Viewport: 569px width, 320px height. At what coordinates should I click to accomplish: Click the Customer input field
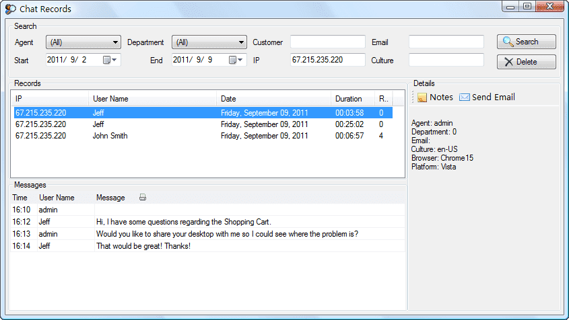coord(327,42)
